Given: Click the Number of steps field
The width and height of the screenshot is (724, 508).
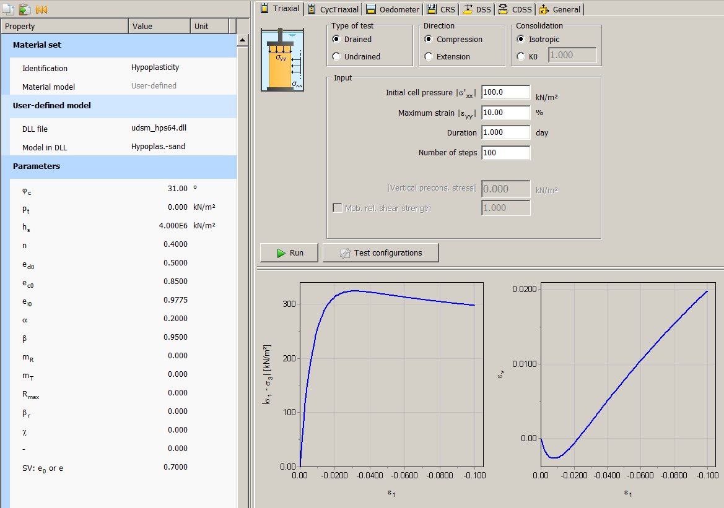Looking at the screenshot, I should coord(505,152).
